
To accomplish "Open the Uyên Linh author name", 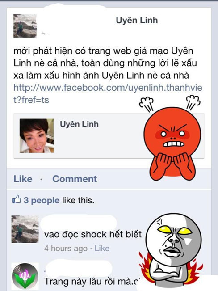I will pos(137,21).
